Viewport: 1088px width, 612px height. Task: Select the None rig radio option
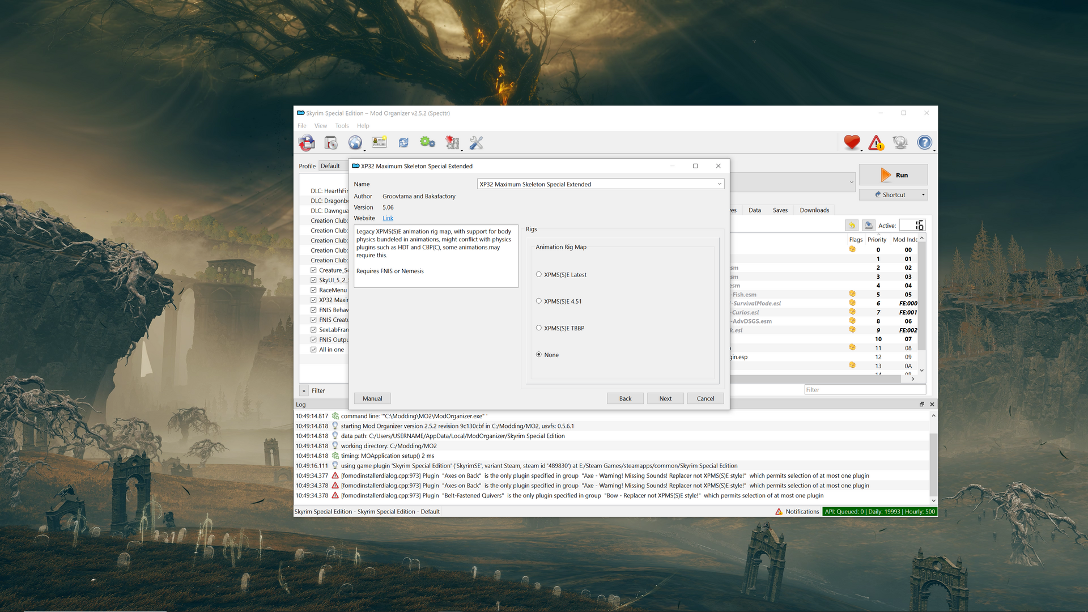(x=538, y=354)
